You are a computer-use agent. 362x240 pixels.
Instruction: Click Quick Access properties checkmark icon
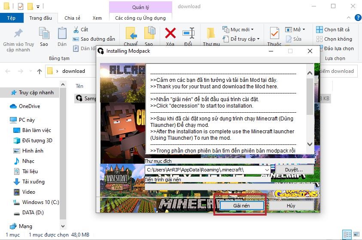point(21,6)
